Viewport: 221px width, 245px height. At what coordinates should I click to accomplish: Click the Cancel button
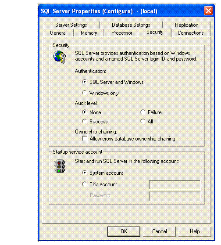coord(159,231)
